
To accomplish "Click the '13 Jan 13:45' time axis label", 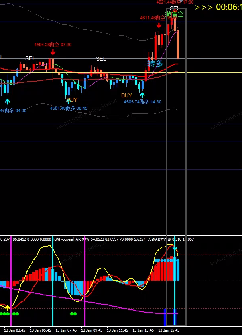I will point(143,330).
